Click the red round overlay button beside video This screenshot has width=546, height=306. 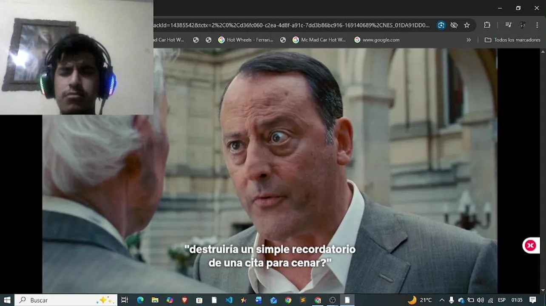pyautogui.click(x=531, y=245)
